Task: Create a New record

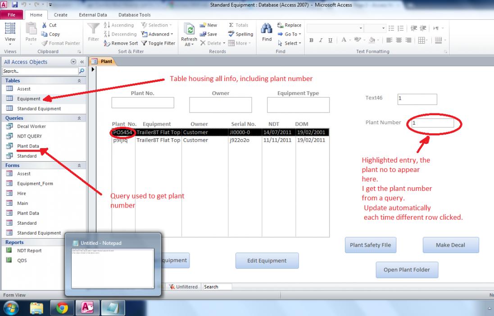Action: (x=208, y=25)
